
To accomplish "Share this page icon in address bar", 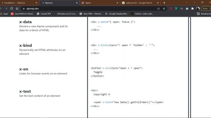I will [158, 9].
